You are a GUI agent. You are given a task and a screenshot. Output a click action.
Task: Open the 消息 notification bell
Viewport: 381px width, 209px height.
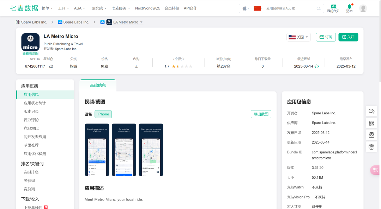coord(349,6)
